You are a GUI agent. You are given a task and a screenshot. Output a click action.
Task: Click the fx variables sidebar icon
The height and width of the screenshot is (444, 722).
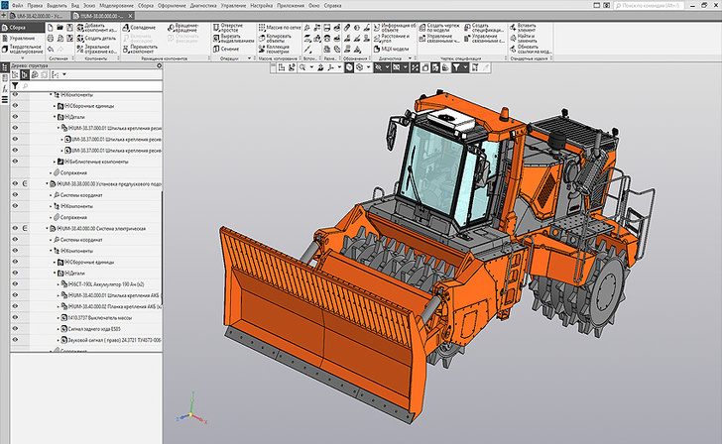(x=5, y=89)
